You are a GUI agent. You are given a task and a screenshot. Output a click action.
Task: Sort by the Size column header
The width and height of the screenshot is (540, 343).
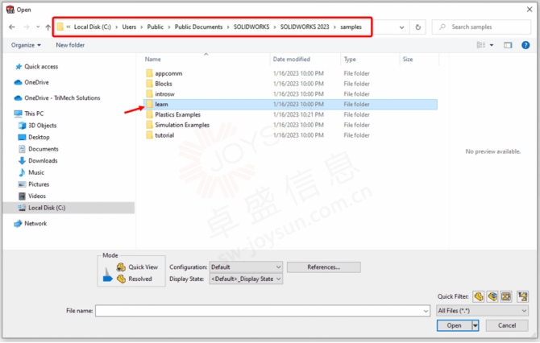[x=408, y=59]
